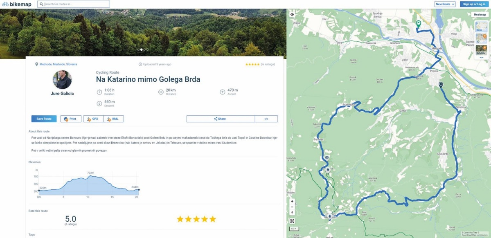This screenshot has height=238, width=491.
Task: Reset map orientation with compass button
Action: pyautogui.click(x=292, y=213)
